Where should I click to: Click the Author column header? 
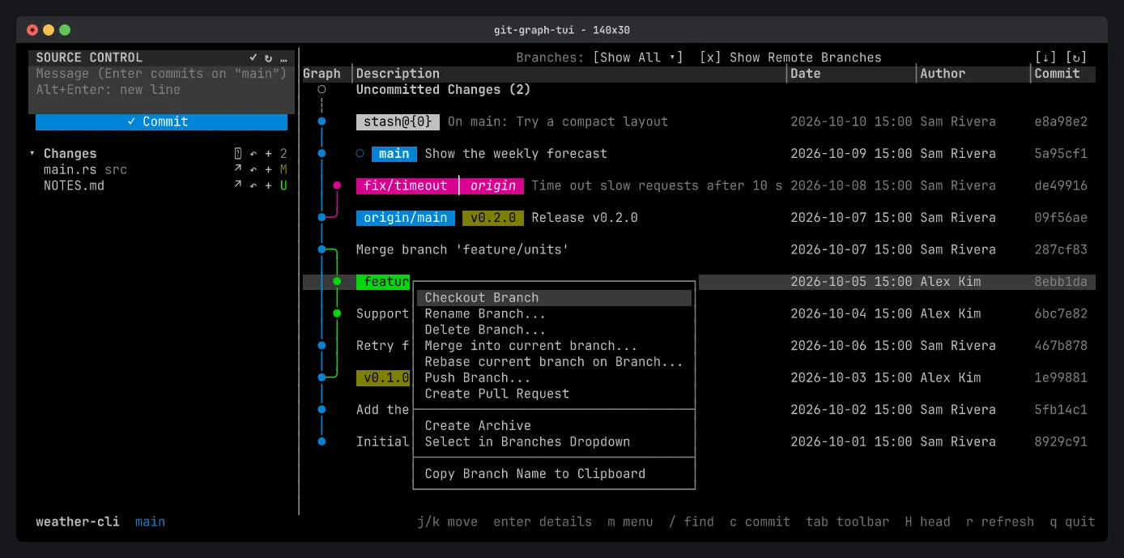click(974, 74)
